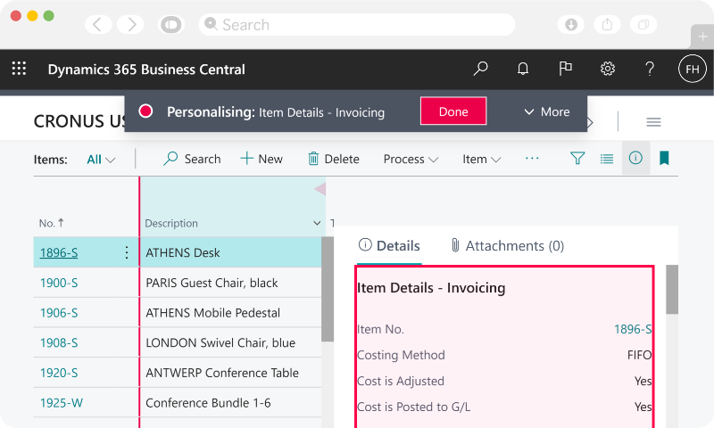Expand the Item menu
714x428 pixels.
pos(481,160)
